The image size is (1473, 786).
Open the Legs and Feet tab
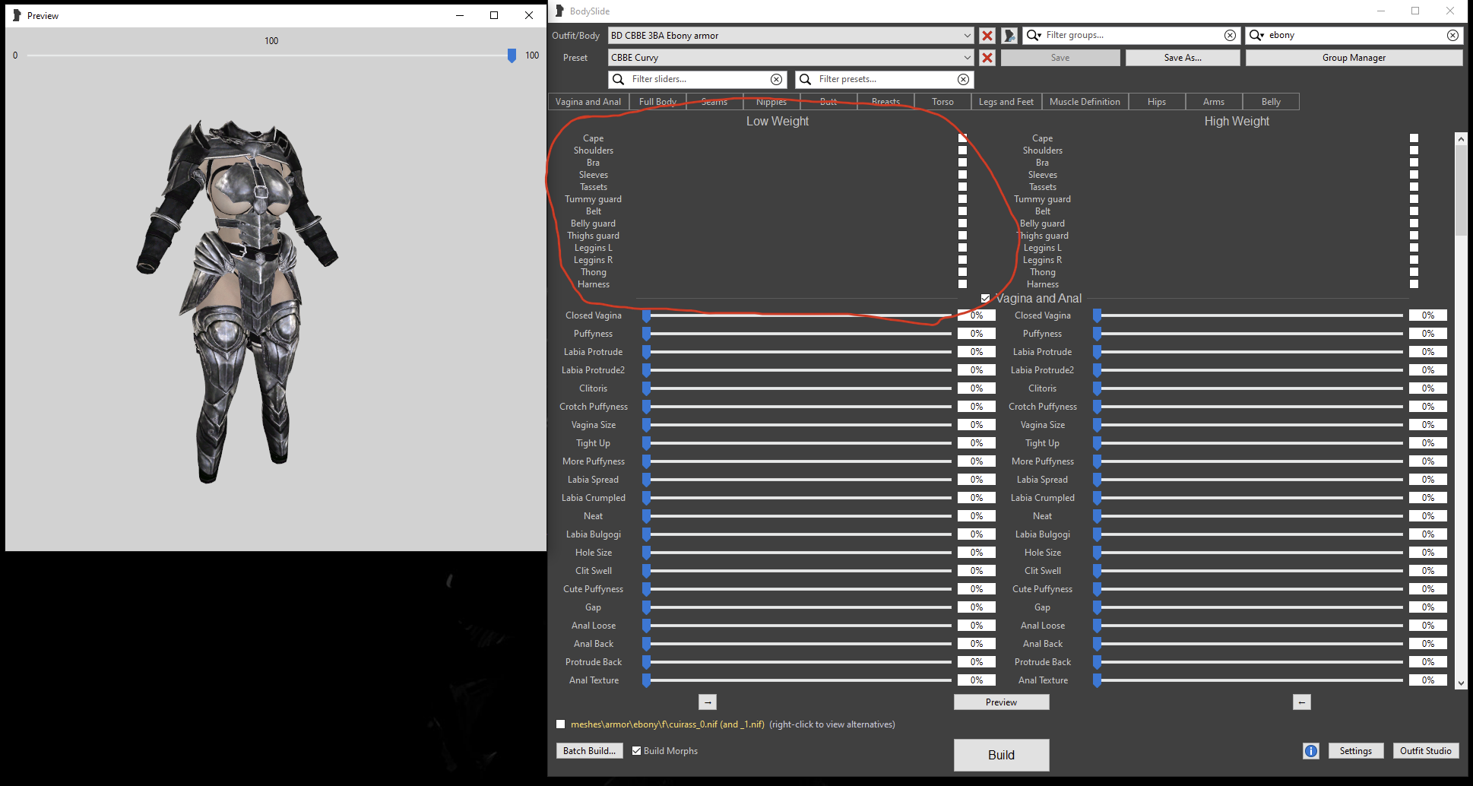pos(1006,102)
